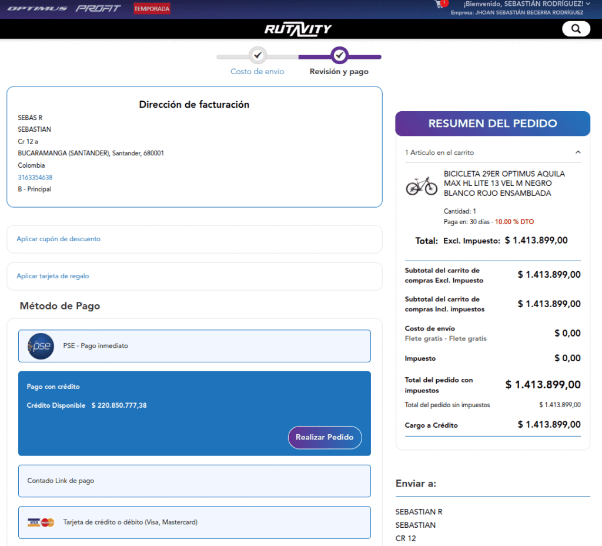Click the Revisión y pago step
Image resolution: width=602 pixels, height=546 pixels.
[339, 72]
